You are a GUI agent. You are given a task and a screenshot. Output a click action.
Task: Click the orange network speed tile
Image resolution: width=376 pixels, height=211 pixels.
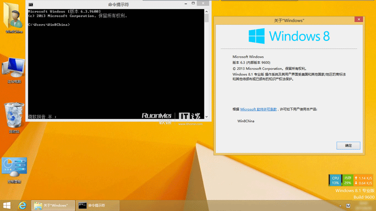[x=363, y=180]
